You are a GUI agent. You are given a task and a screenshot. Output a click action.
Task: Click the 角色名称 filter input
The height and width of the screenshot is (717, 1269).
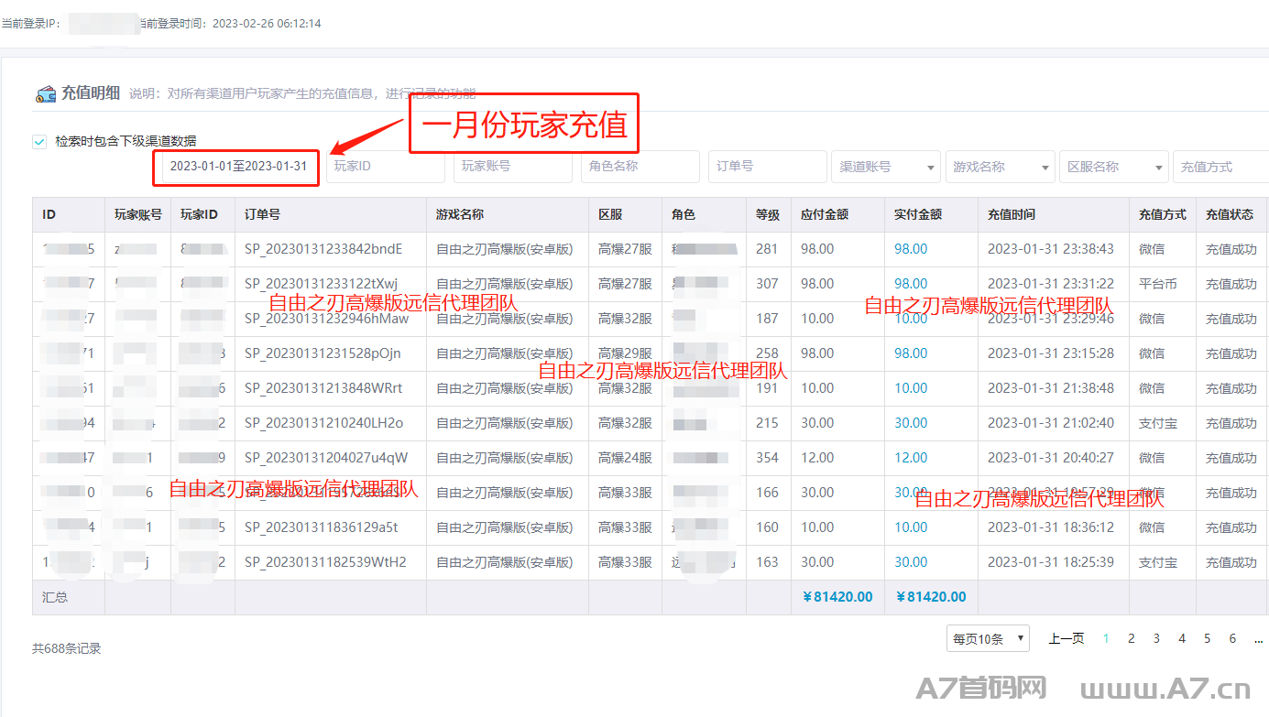click(640, 167)
